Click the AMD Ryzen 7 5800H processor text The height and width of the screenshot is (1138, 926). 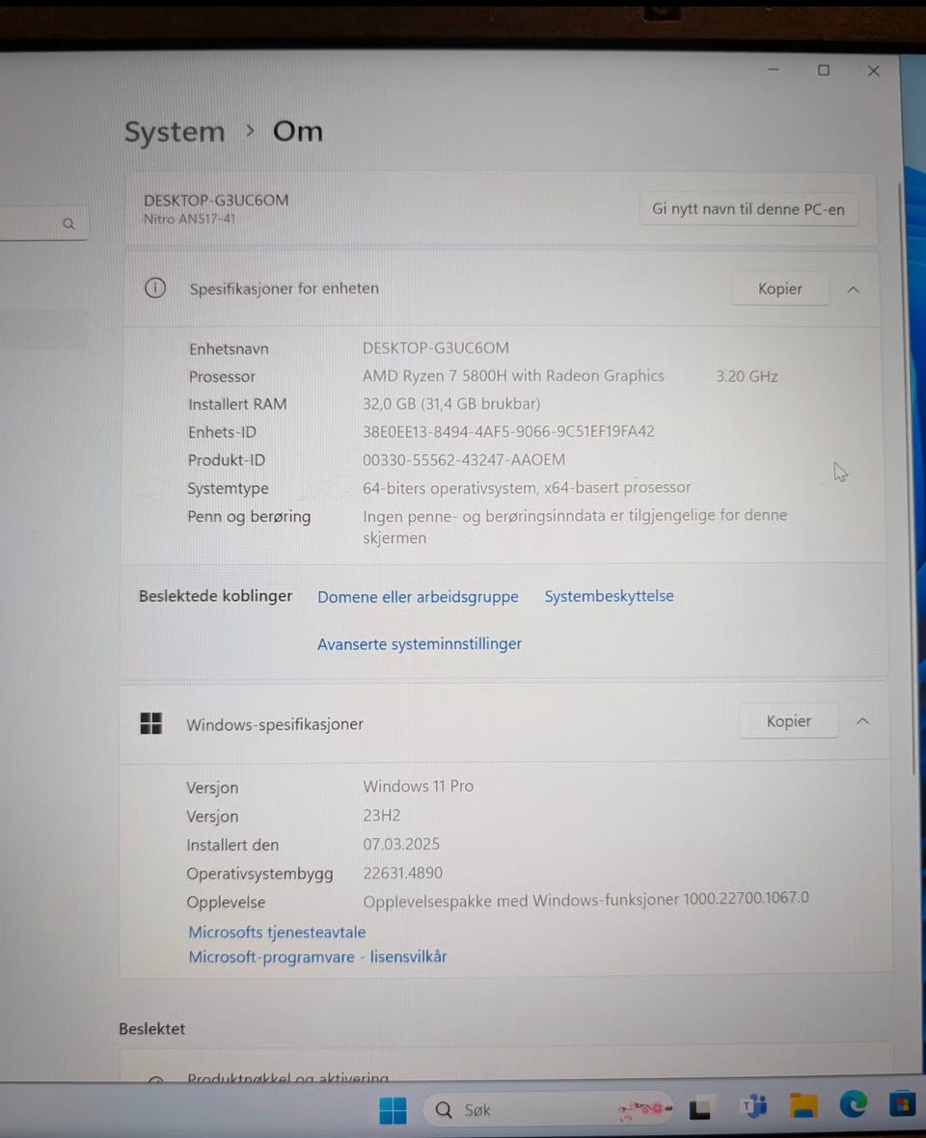tap(513, 375)
